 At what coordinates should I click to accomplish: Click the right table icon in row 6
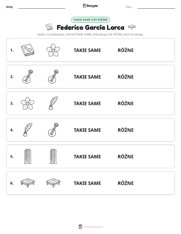tap(53, 183)
